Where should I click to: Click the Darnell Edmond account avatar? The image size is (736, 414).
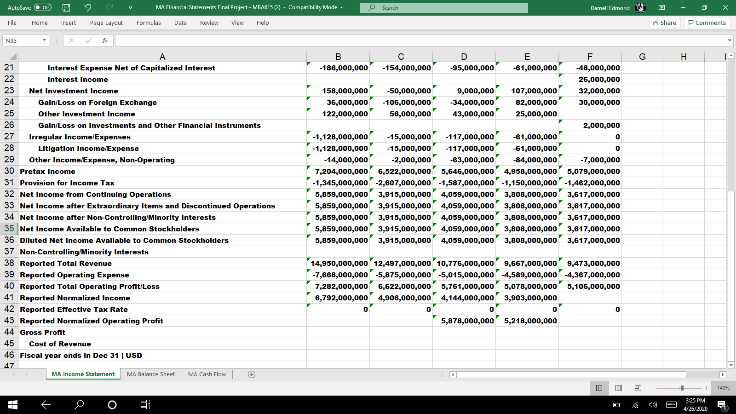pos(640,8)
